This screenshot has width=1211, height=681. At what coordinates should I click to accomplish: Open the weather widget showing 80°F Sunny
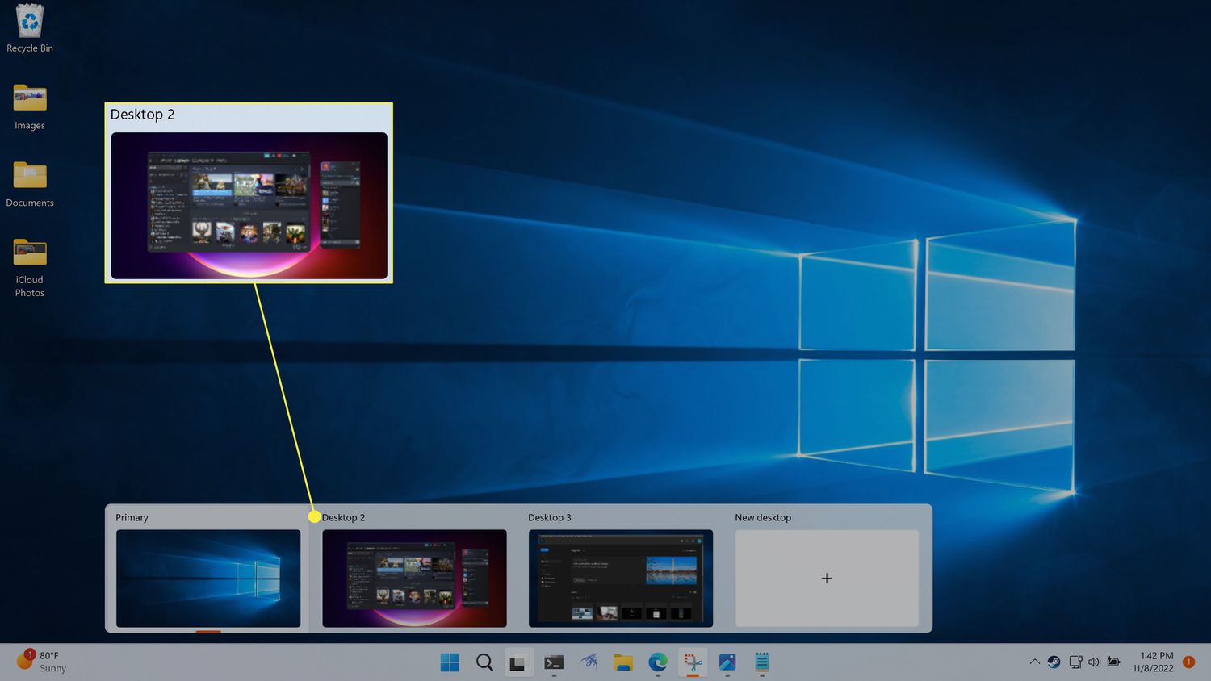click(42, 662)
